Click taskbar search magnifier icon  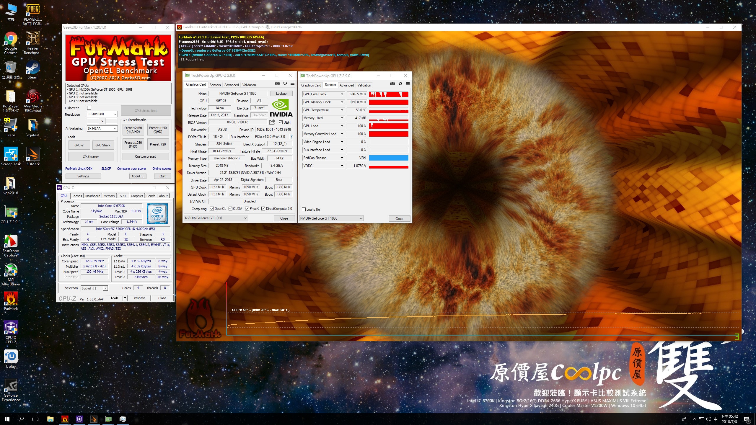(x=21, y=419)
